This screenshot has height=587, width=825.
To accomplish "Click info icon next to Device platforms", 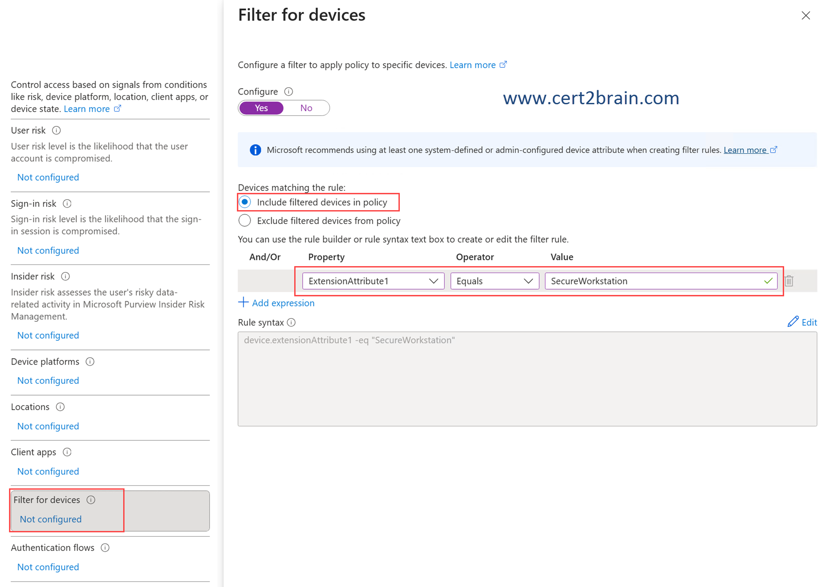I will tap(90, 362).
